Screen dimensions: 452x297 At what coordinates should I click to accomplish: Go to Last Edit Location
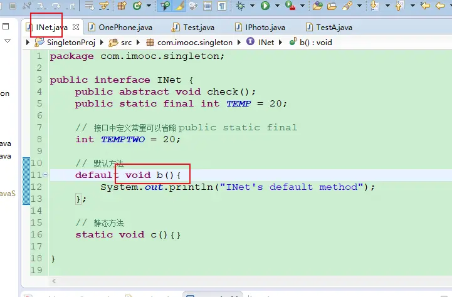click(425, 6)
